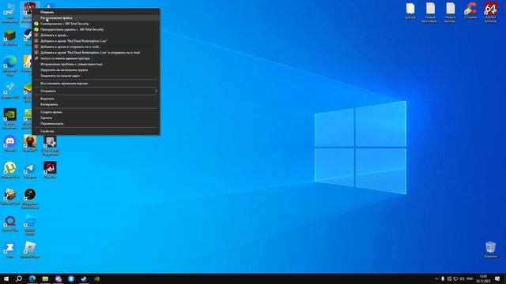The image size is (506, 284).
Task: Open Steam from the taskbar
Action: [84, 278]
